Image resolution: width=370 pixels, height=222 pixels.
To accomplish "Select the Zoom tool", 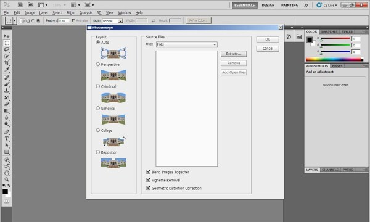I will (x=7, y=179).
